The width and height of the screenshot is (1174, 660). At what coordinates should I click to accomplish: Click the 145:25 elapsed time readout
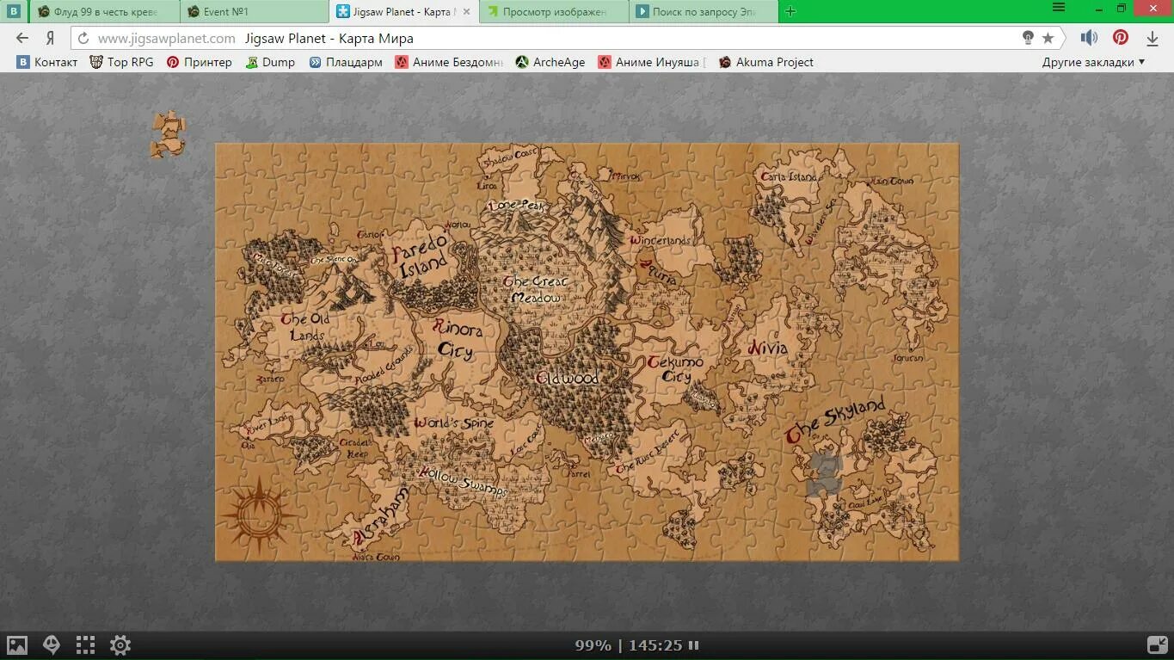click(655, 645)
